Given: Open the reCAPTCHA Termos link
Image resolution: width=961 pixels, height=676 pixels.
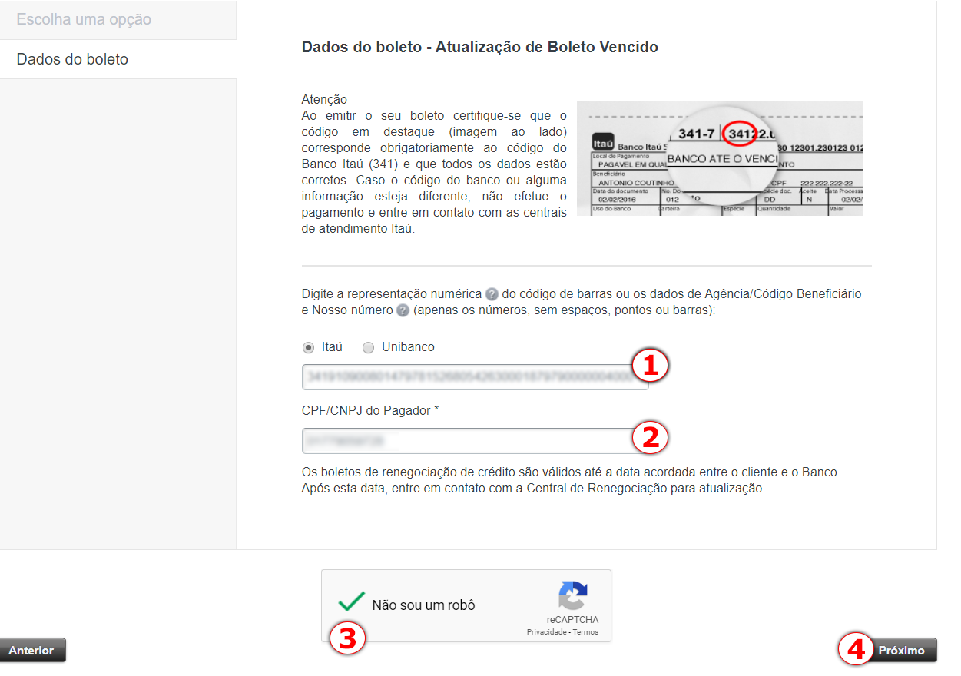Looking at the screenshot, I should point(585,632).
